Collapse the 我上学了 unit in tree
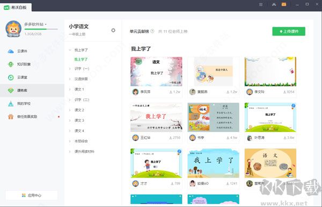Image resolution: width=322 pixels, height=207 pixels. [70, 50]
